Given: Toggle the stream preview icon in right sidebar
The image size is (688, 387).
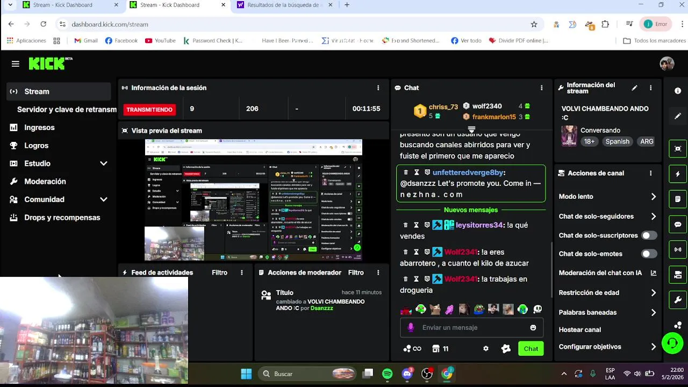Looking at the screenshot, I should (678, 148).
